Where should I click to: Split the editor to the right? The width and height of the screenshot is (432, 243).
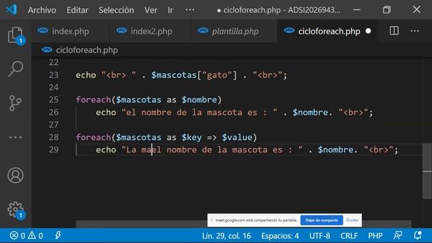coord(394,31)
